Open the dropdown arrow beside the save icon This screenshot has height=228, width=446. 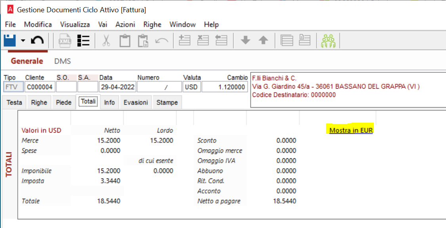coord(23,41)
